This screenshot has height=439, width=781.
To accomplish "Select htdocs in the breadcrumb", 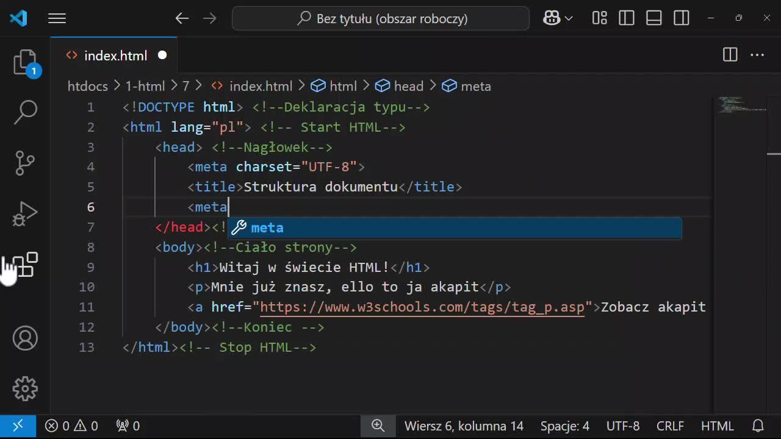I will pyautogui.click(x=88, y=86).
